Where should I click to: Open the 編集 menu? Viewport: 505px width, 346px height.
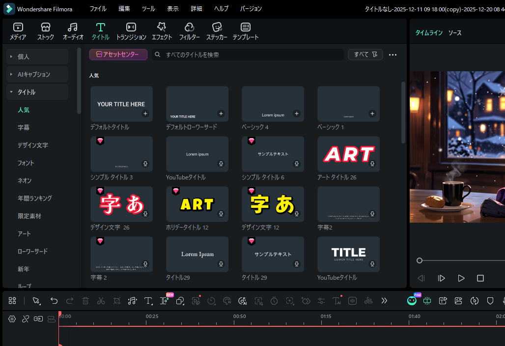124,9
